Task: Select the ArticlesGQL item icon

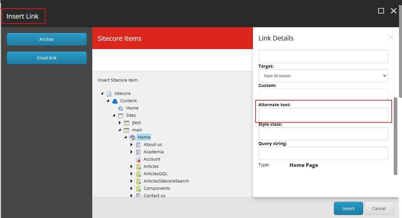Action: tap(138, 174)
